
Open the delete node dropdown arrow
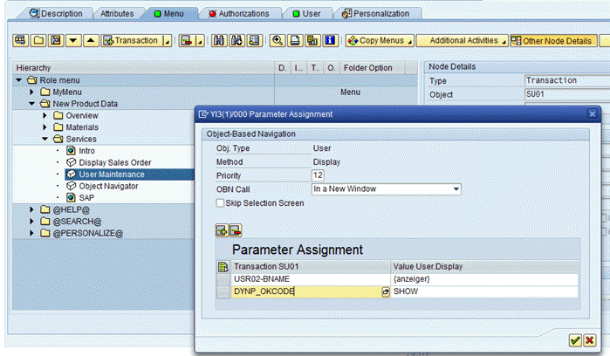(200, 40)
